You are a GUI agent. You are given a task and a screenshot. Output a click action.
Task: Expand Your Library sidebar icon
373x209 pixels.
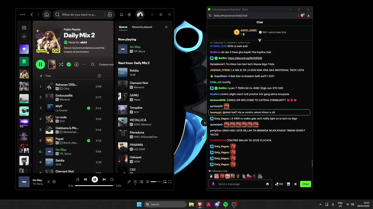pyautogui.click(x=24, y=28)
